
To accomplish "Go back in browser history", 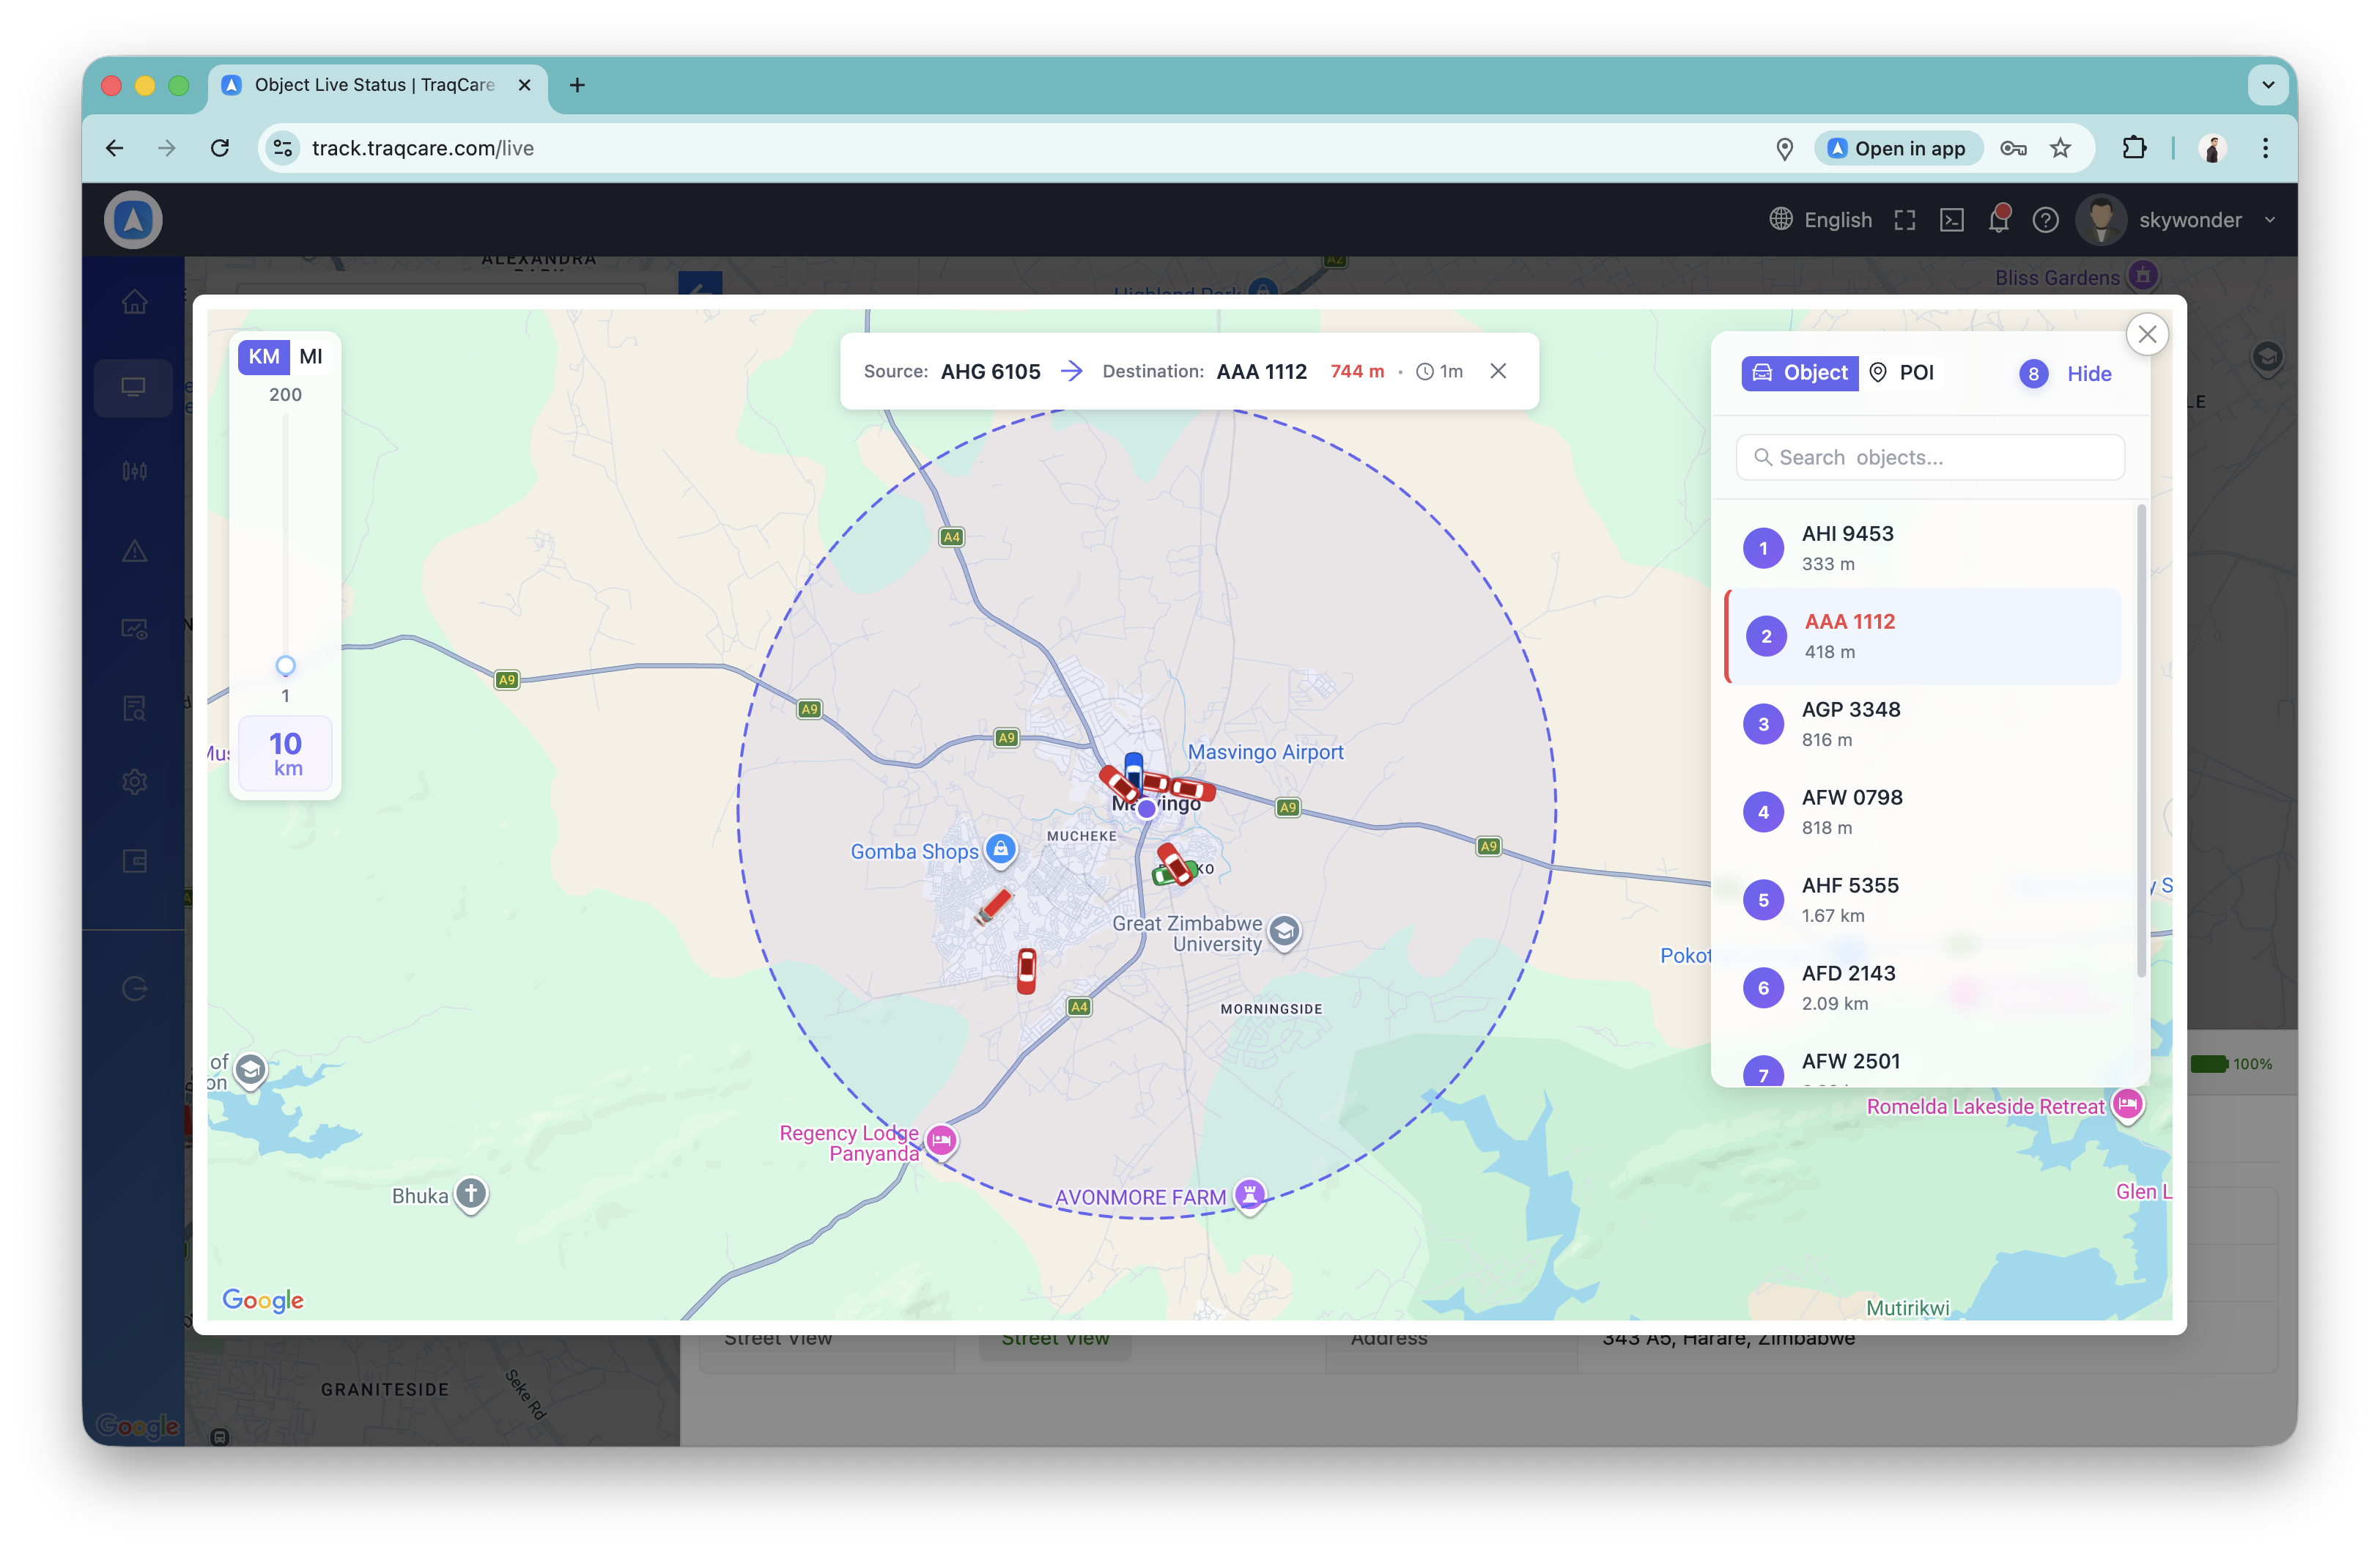I will (x=115, y=149).
